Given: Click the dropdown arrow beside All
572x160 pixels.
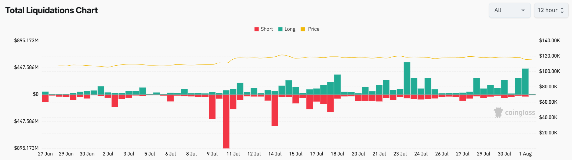Looking at the screenshot, I should point(523,10).
